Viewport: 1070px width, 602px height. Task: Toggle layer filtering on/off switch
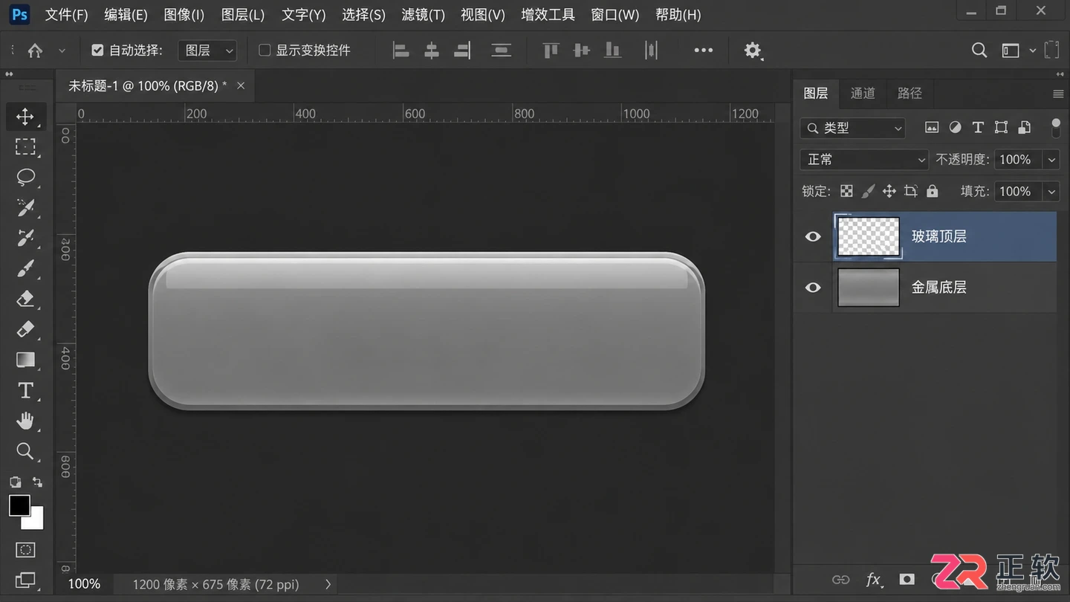[x=1056, y=127]
